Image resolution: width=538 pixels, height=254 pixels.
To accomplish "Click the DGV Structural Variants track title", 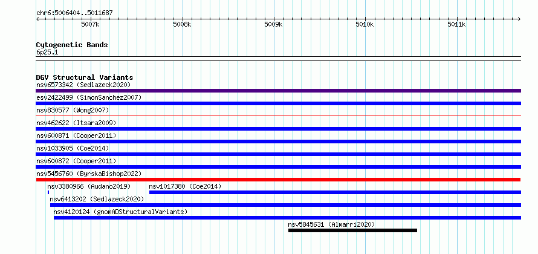I will click(85, 77).
